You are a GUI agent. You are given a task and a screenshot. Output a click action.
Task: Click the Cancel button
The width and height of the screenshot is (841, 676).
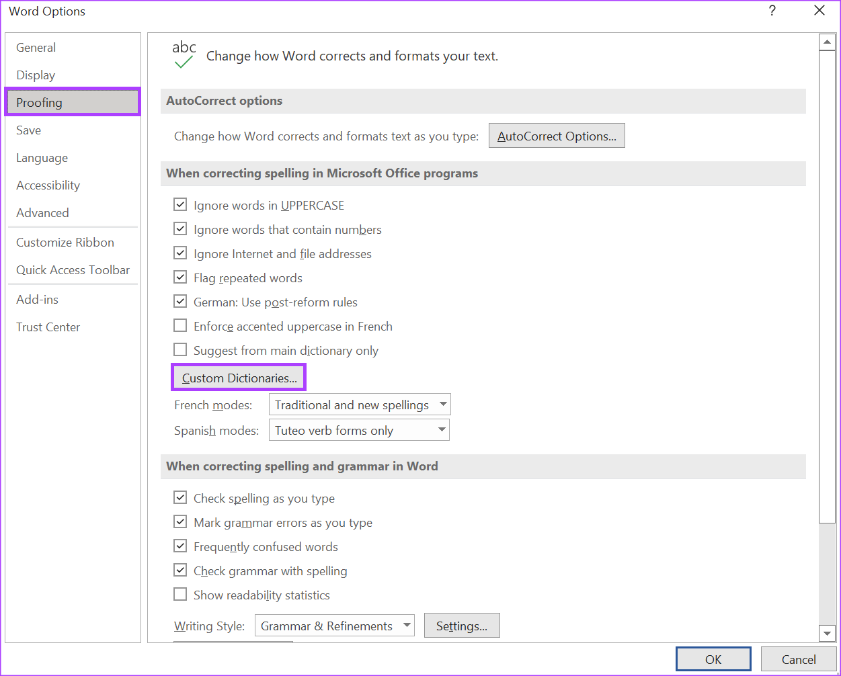coord(799,659)
